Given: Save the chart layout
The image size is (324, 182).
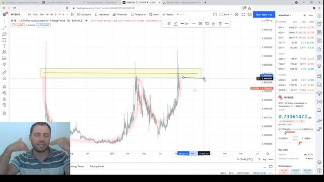Looking at the screenshot, I should tap(225, 15).
